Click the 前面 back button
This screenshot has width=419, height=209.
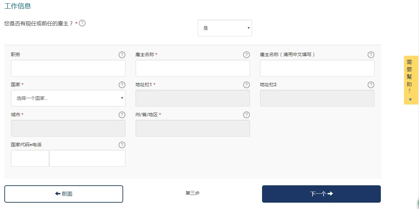64,194
